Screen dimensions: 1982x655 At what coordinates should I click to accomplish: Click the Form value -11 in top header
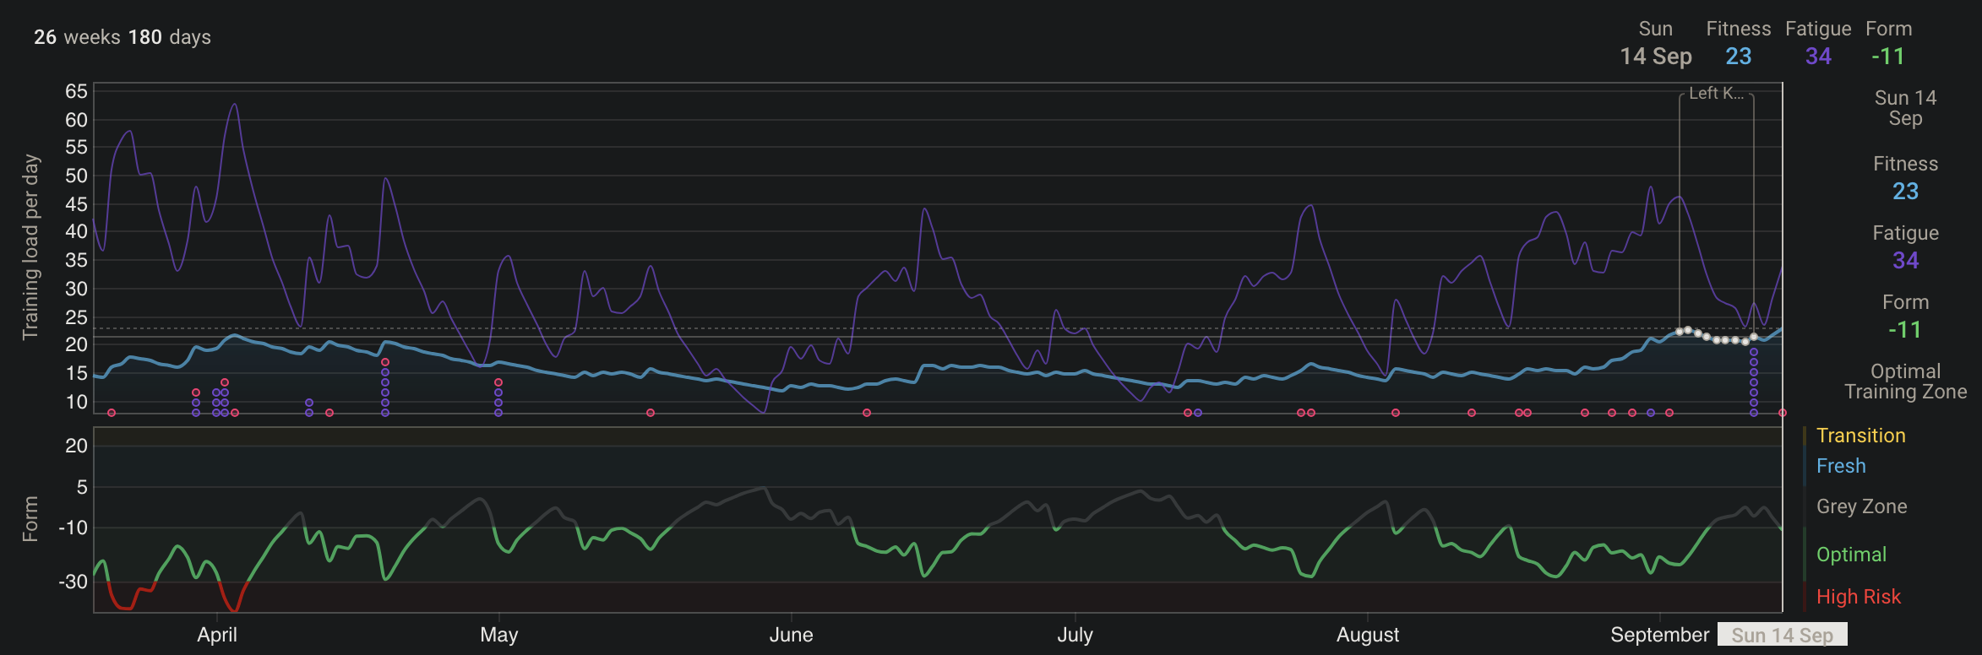(x=1888, y=57)
